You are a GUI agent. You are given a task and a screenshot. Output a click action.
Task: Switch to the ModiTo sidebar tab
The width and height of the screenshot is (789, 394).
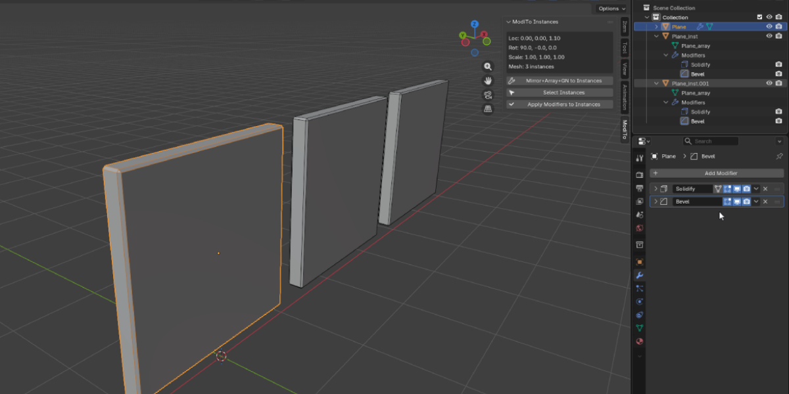[625, 129]
